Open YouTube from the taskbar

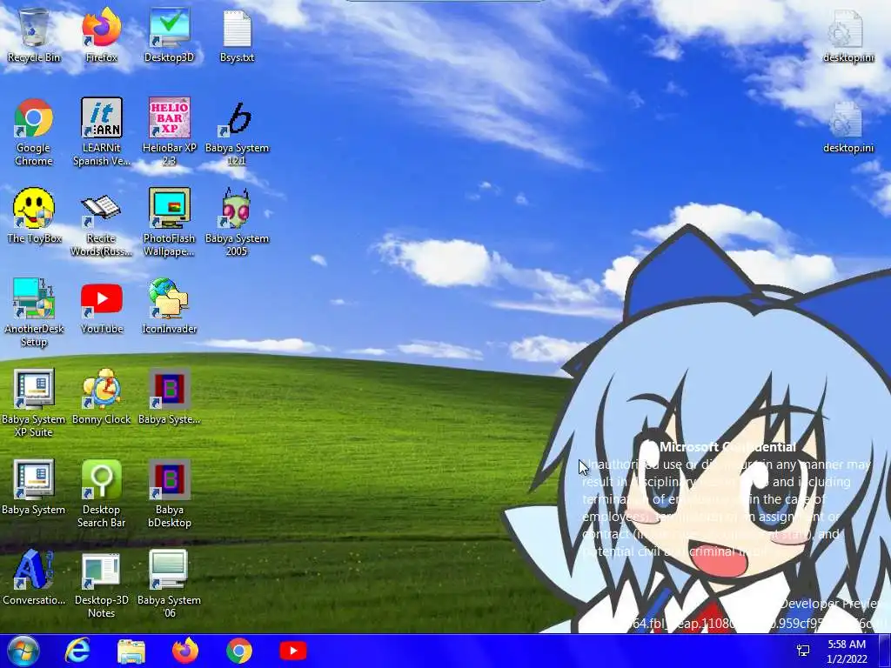coord(293,651)
